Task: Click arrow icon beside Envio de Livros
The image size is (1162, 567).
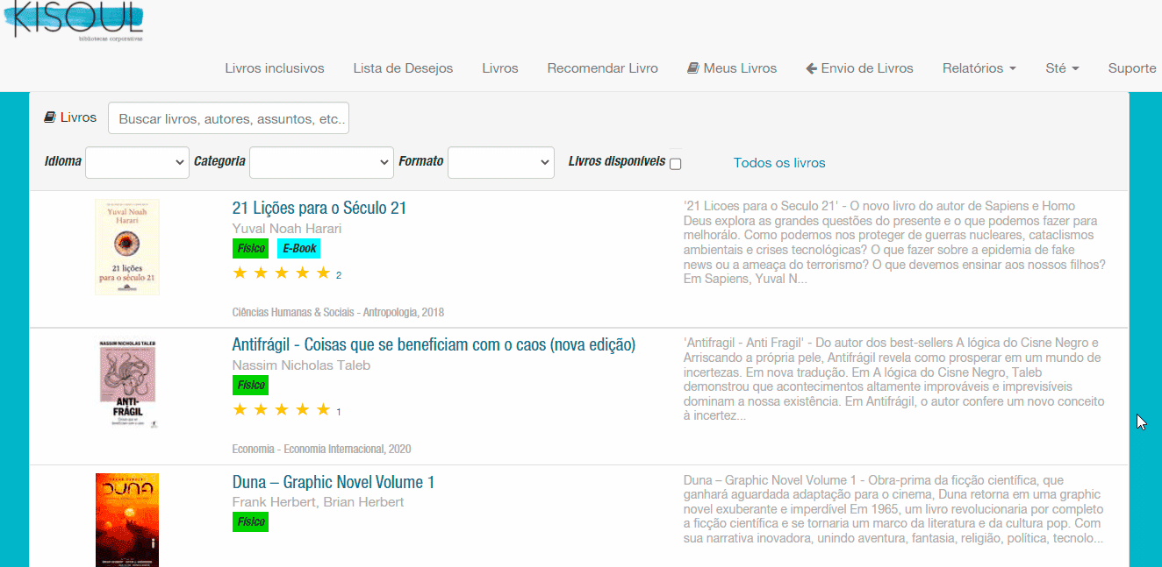Action: [x=812, y=68]
